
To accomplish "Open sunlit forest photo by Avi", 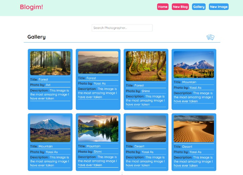I will [50, 63].
